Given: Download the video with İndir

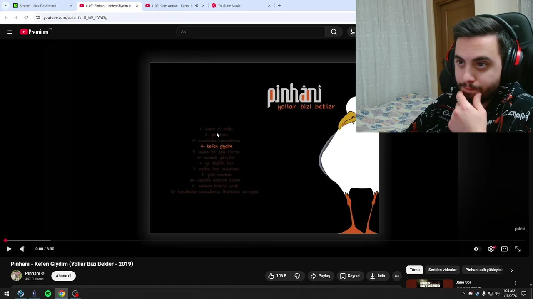Looking at the screenshot, I should point(378,276).
